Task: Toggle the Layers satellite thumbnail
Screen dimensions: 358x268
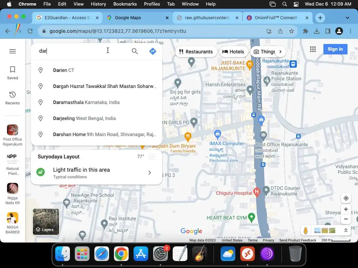Action: (x=46, y=222)
